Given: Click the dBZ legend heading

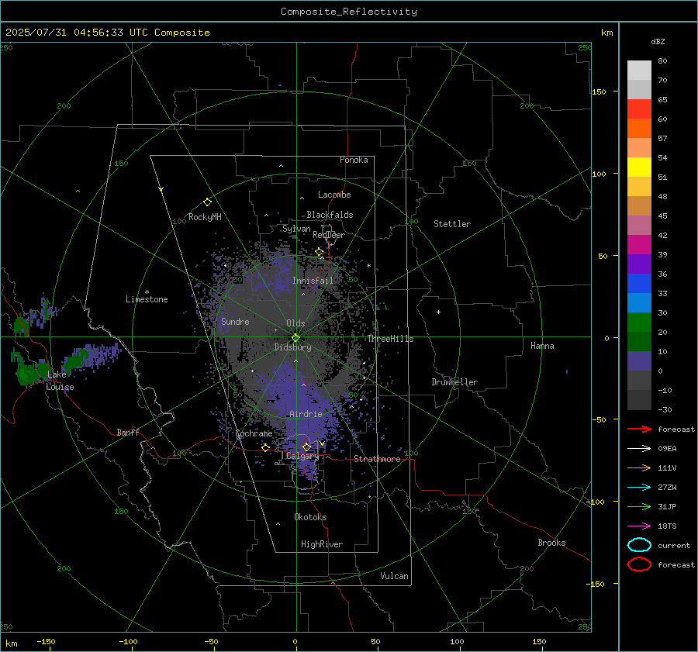Looking at the screenshot, I should 658,41.
